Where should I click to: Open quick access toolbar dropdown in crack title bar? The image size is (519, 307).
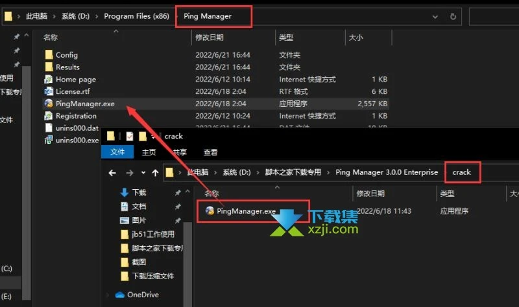153,136
